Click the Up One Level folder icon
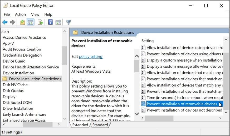The height and width of the screenshot is (136, 230). (x=22, y=22)
